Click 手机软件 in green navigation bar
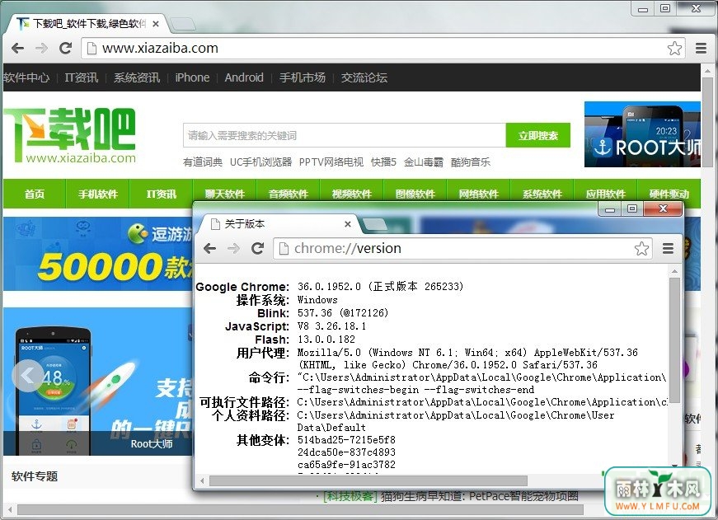The image size is (718, 520). click(98, 194)
